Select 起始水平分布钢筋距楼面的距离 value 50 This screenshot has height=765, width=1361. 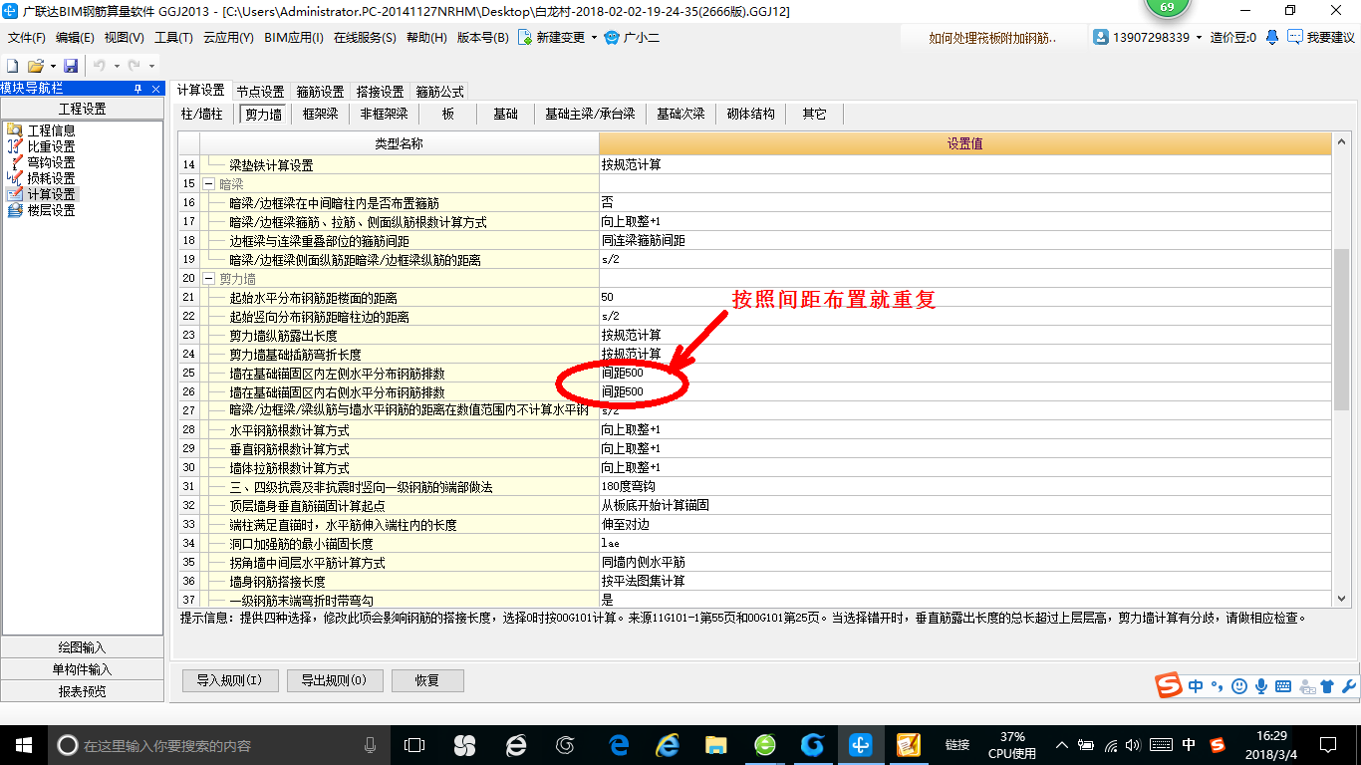point(964,297)
